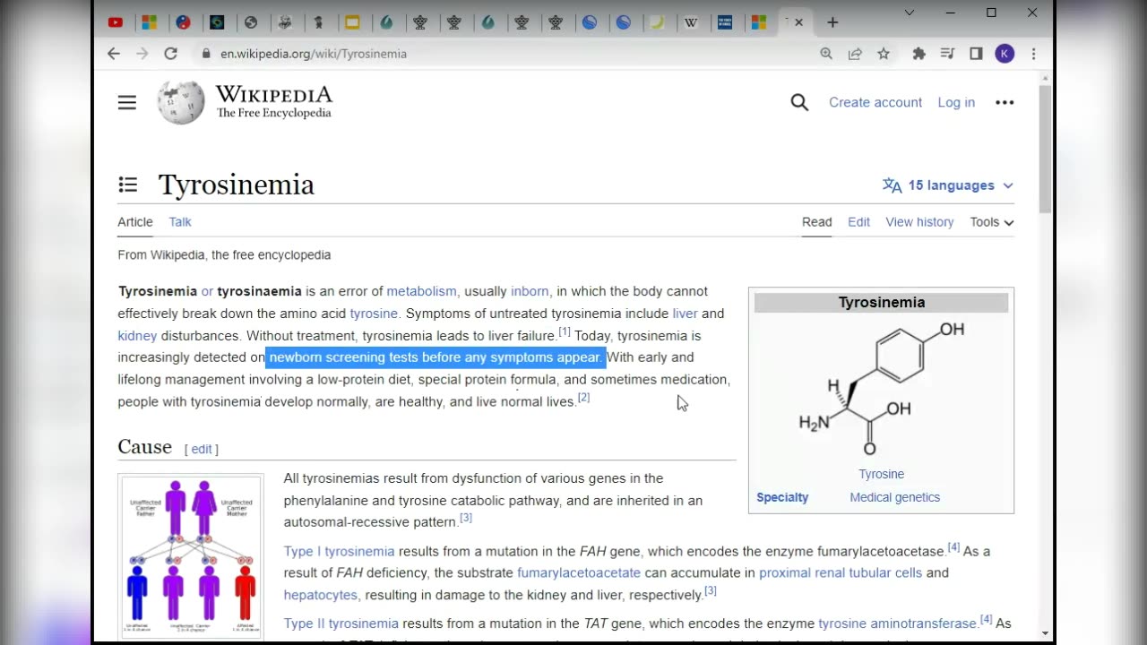Image resolution: width=1147 pixels, height=645 pixels.
Task: Open a new browser tab with plus
Action: point(832,22)
